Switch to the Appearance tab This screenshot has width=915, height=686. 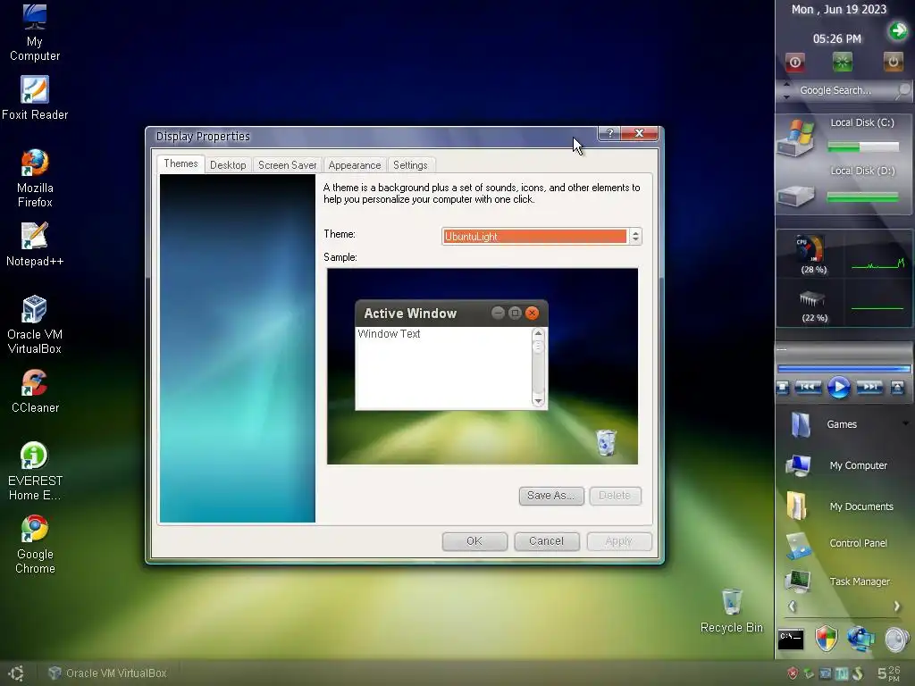click(354, 165)
